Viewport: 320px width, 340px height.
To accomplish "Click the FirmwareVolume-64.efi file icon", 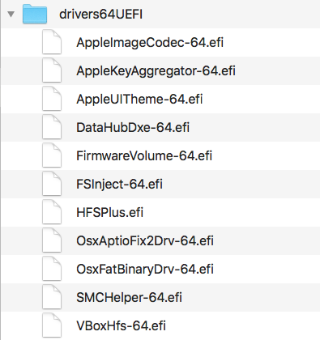I will point(52,155).
